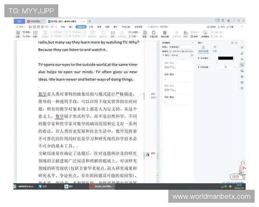Click the Print icon in quick access toolbar
Screen dimensions: 259x207
coord(38,27)
